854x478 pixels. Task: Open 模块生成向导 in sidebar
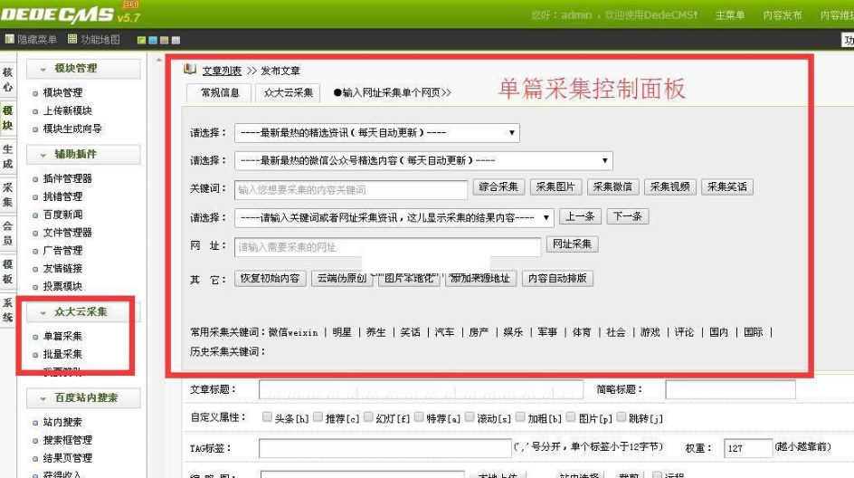point(72,129)
